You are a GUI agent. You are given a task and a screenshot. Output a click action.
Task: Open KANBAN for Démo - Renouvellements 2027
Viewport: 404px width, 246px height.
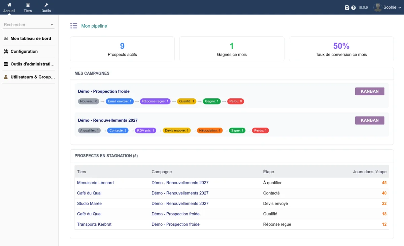(x=370, y=120)
